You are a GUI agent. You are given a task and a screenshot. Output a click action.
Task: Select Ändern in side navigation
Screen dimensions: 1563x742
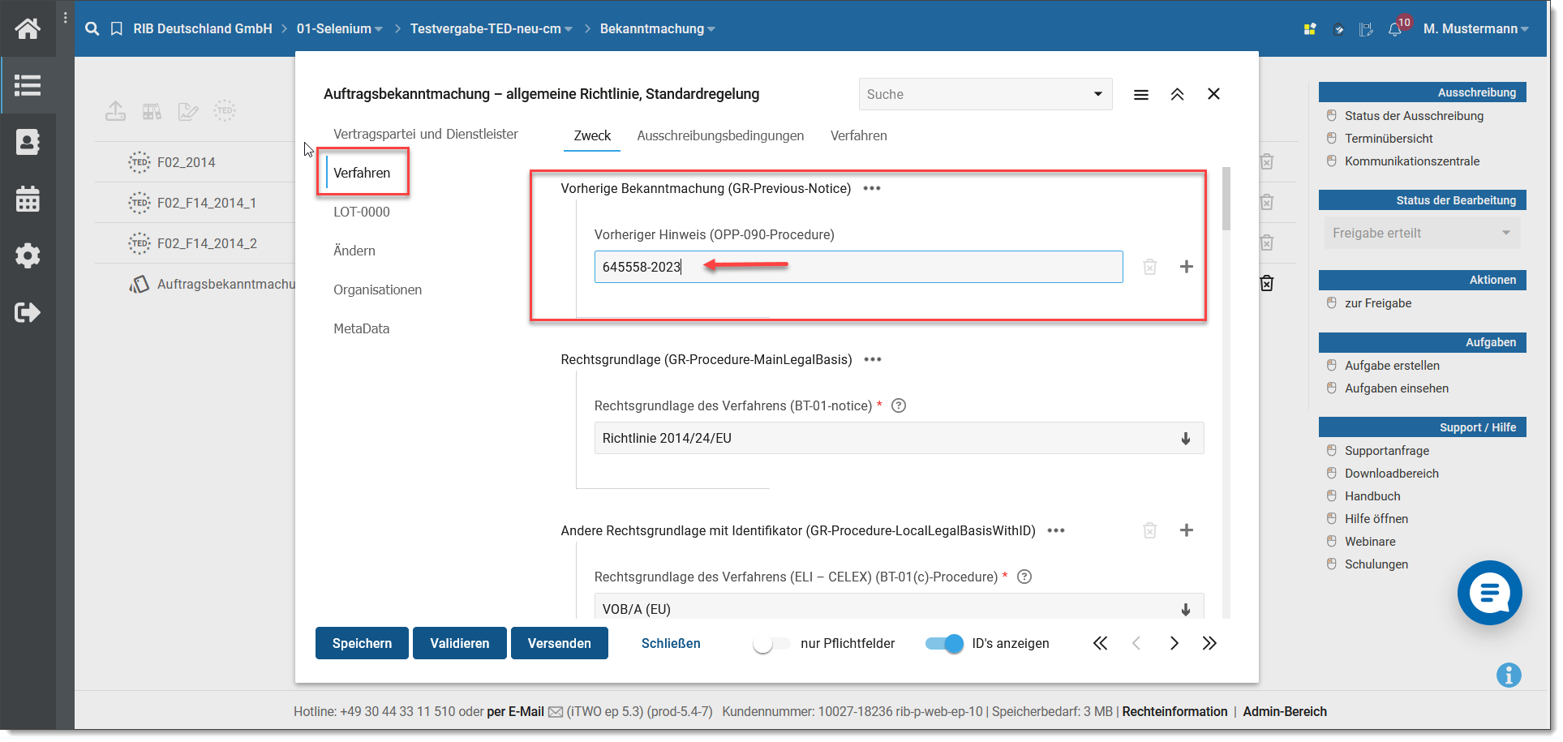(x=354, y=251)
